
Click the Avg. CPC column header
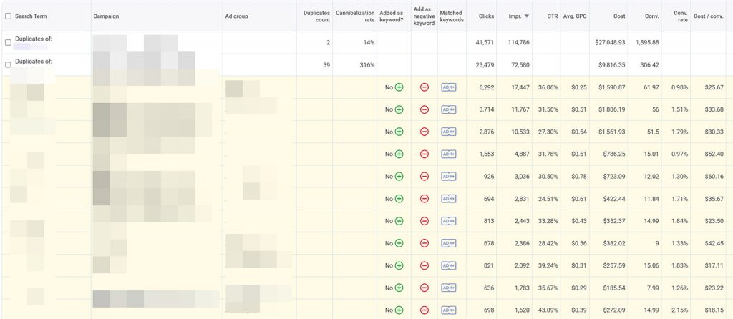point(575,16)
